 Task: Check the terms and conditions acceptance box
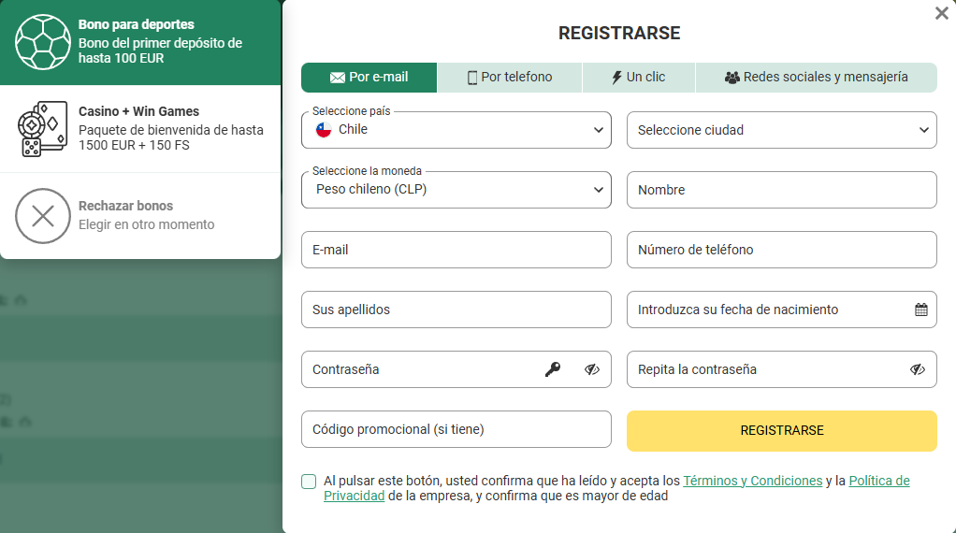309,482
